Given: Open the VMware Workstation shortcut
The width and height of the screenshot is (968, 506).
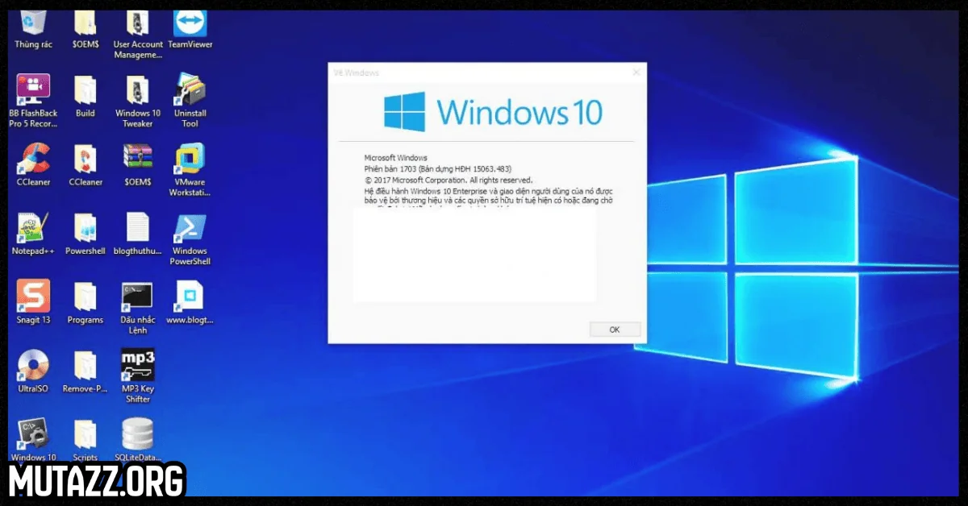Looking at the screenshot, I should click(190, 160).
